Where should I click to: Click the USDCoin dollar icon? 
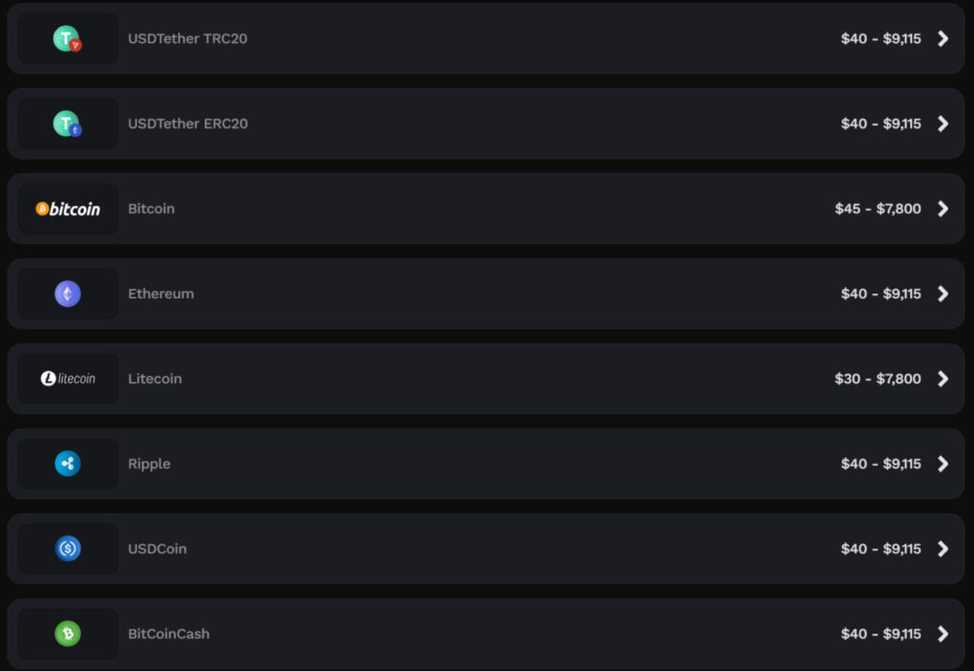68,548
